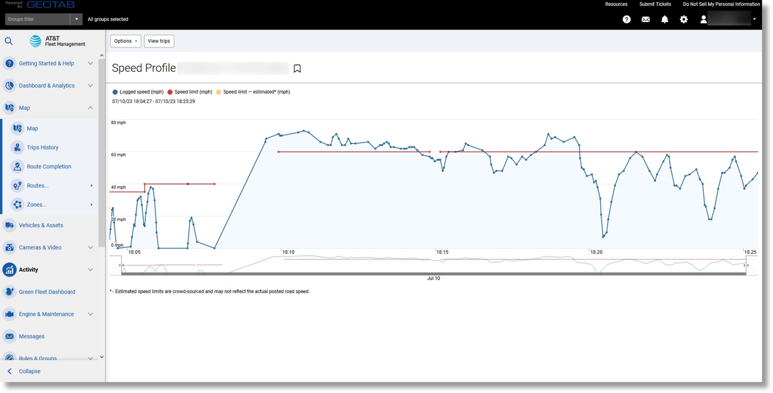Click the Trips History icon
The height and width of the screenshot is (393, 773).
point(18,147)
